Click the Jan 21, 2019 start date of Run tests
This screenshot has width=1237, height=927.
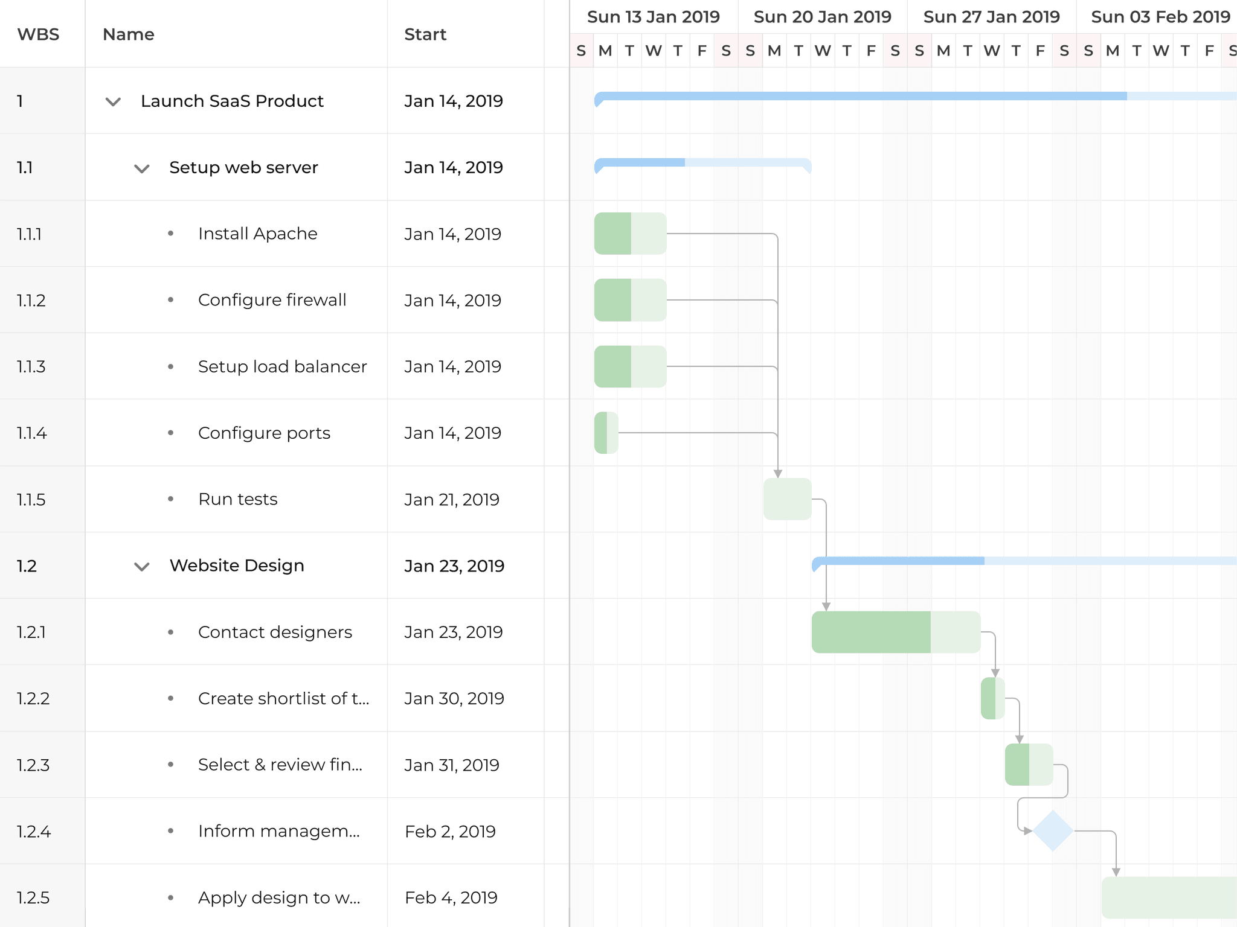click(452, 499)
